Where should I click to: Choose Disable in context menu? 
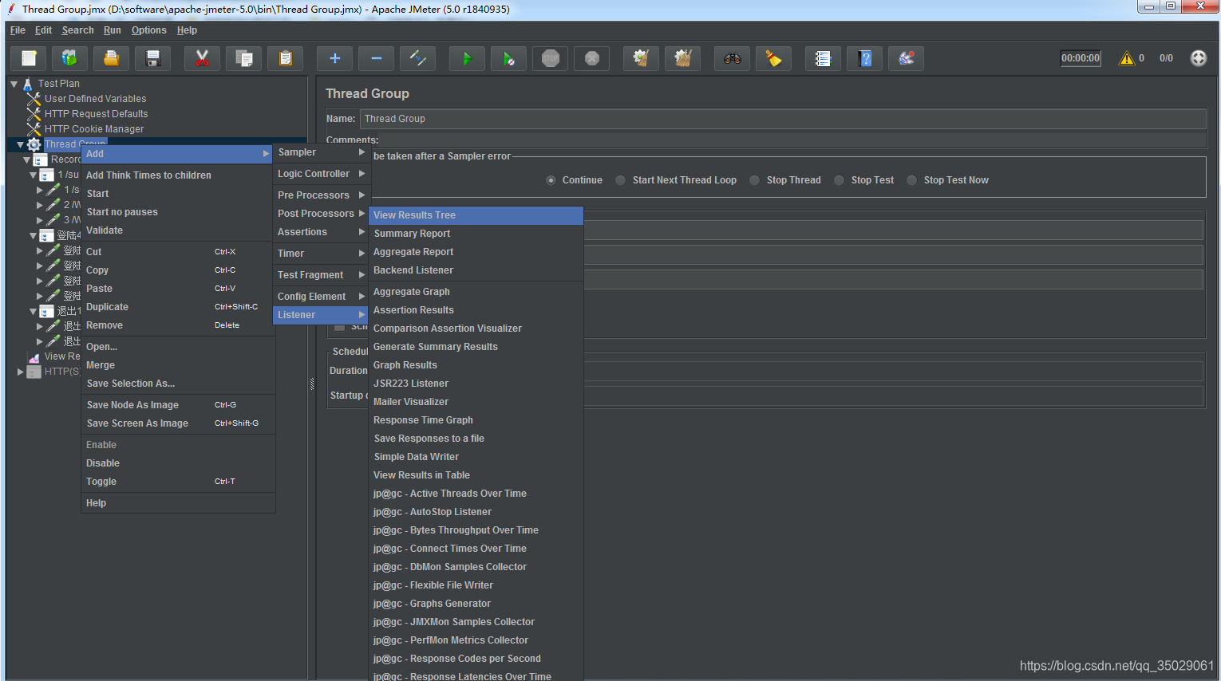point(177,463)
